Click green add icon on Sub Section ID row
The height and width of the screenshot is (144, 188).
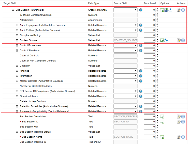(x=162, y=122)
